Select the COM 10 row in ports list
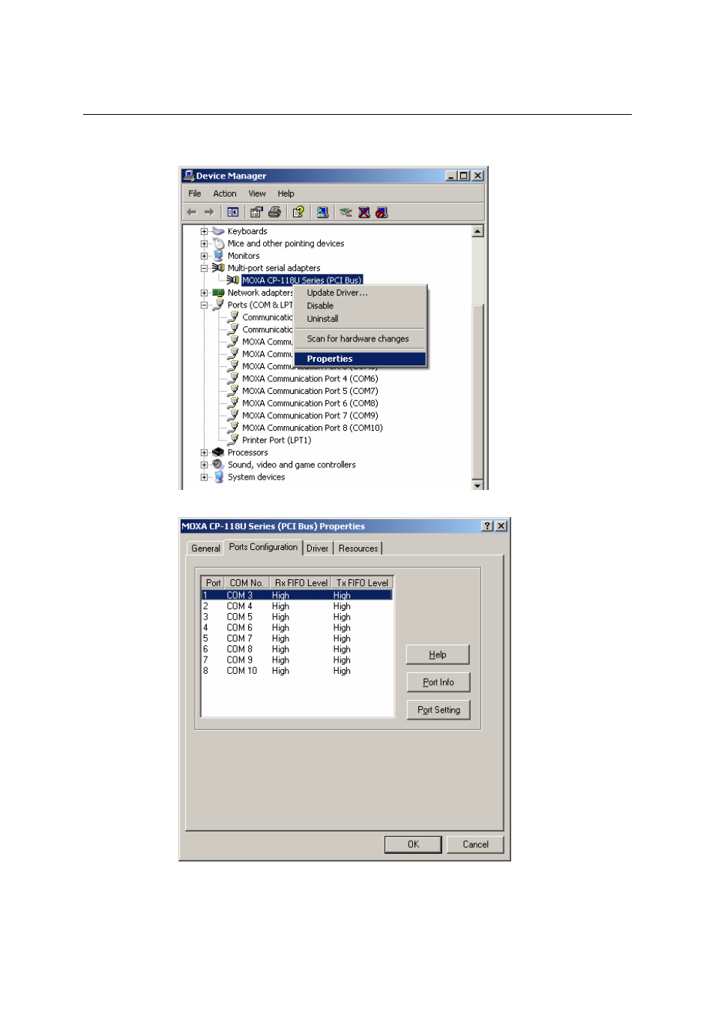This screenshot has height=1013, width=715. pos(297,671)
